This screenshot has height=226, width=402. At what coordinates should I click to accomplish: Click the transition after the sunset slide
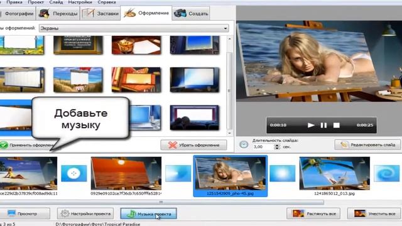(x=178, y=173)
